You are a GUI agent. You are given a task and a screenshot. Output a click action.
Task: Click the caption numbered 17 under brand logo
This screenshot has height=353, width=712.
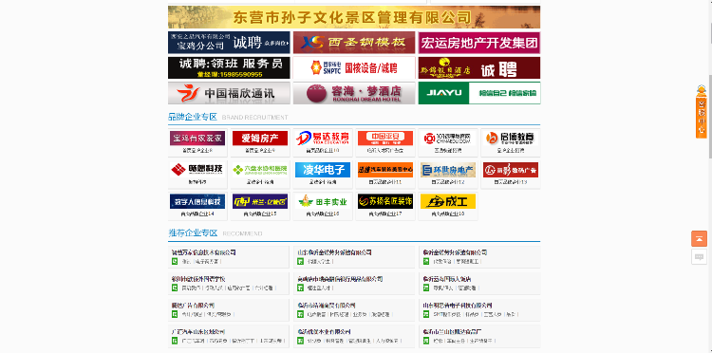(385, 214)
